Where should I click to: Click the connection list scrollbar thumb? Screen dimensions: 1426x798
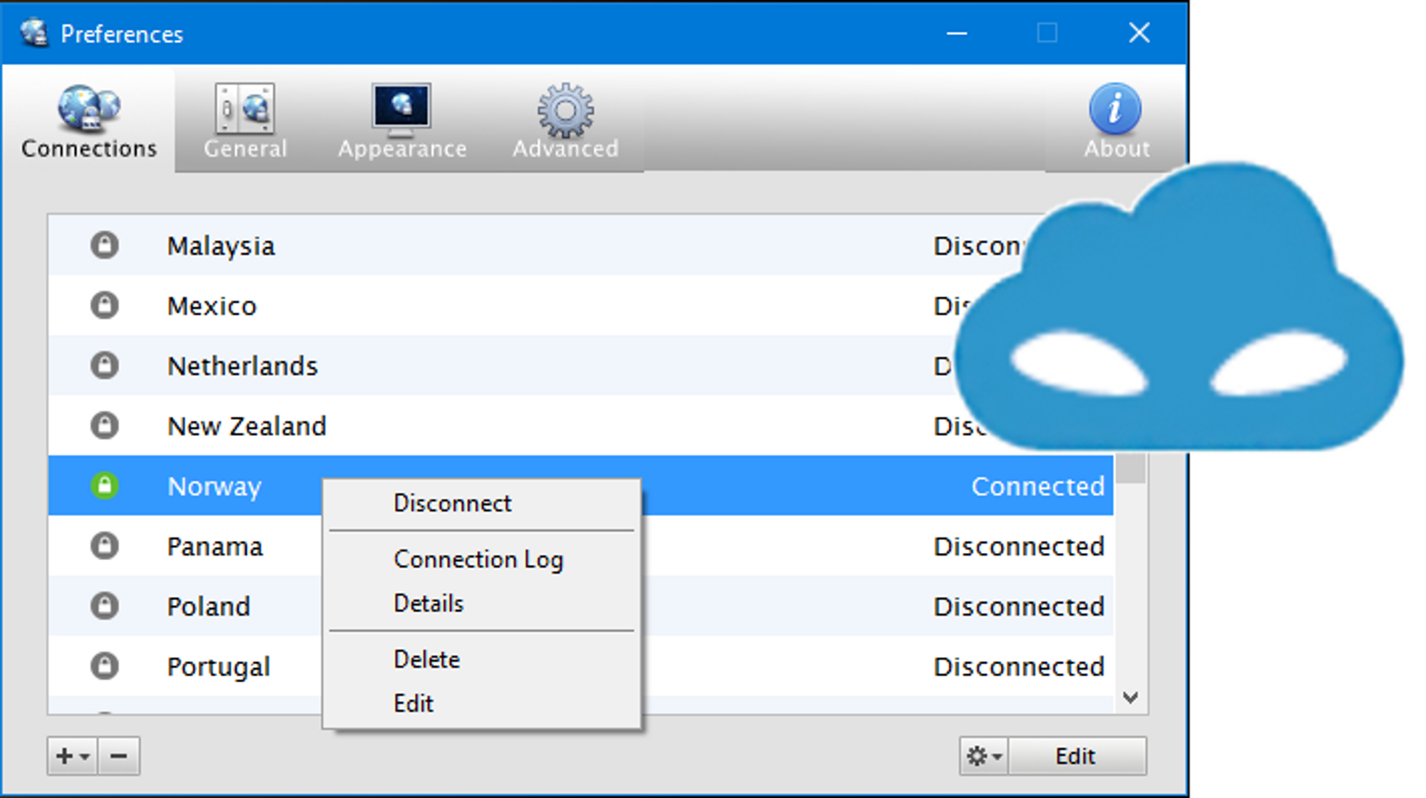pyautogui.click(x=1131, y=468)
